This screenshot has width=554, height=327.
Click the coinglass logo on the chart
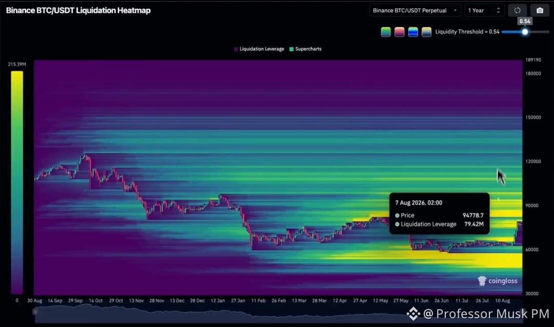[498, 281]
